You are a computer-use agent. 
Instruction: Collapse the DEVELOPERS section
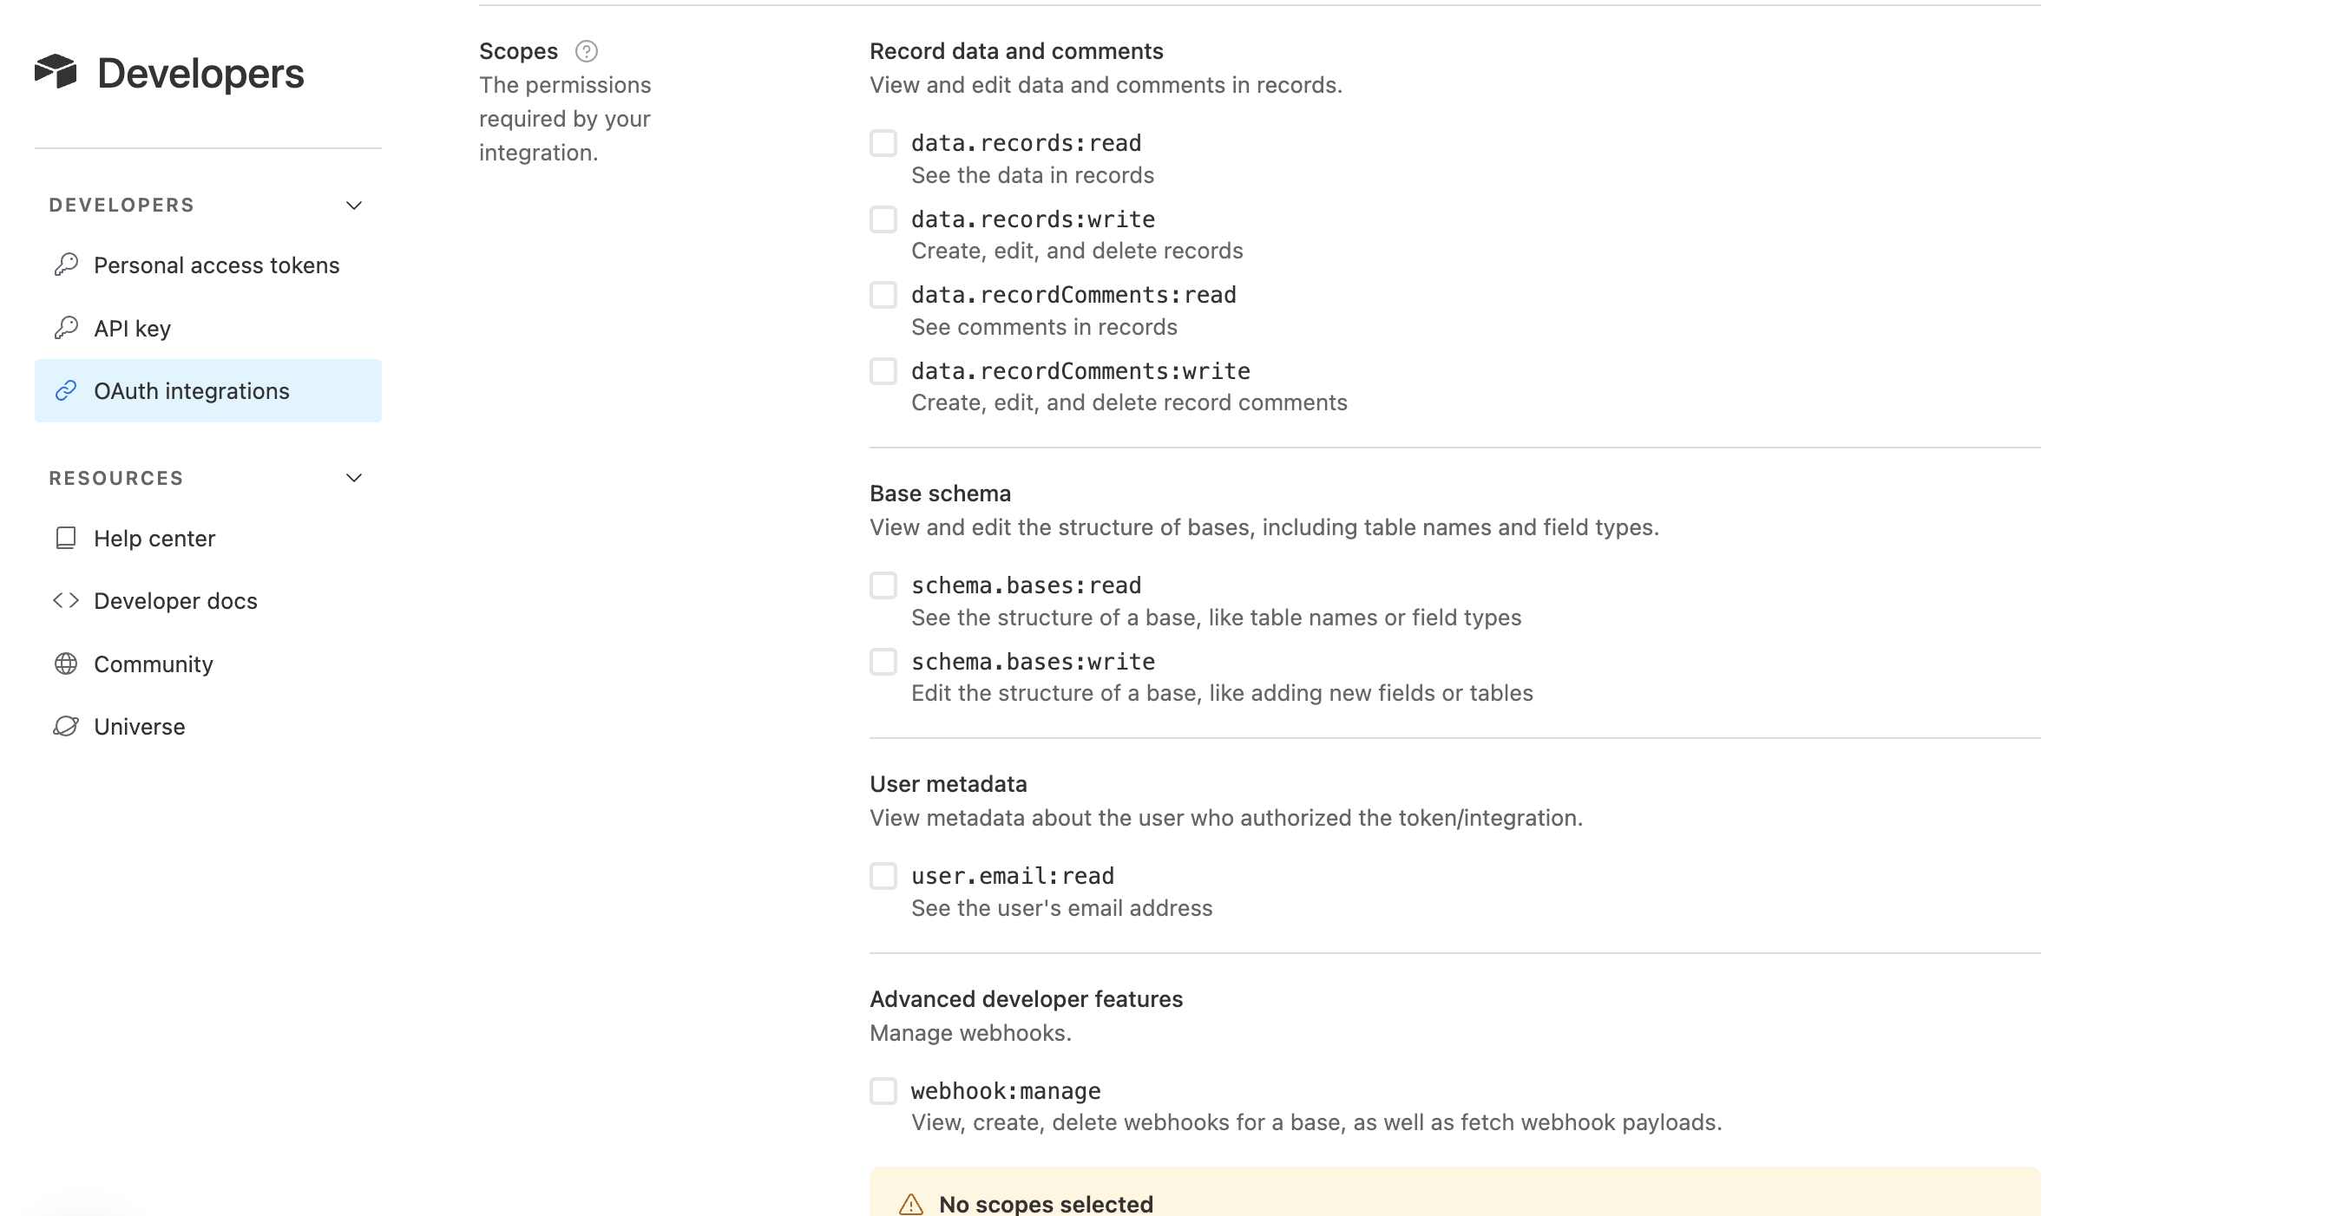[x=354, y=204]
